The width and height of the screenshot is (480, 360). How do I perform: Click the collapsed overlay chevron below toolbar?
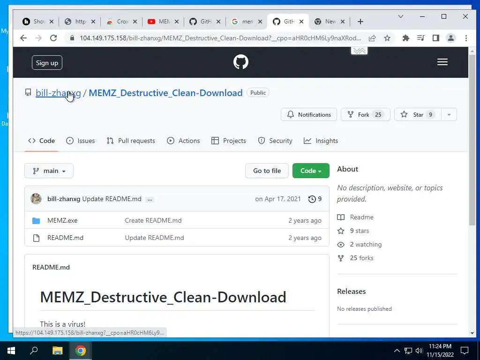click(x=359, y=51)
